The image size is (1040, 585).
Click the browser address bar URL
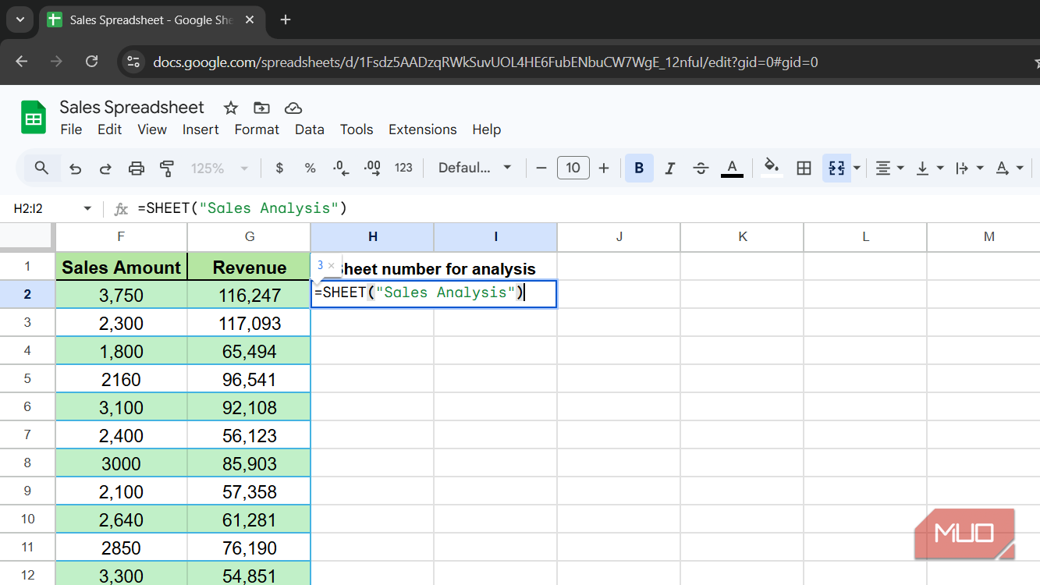point(485,62)
